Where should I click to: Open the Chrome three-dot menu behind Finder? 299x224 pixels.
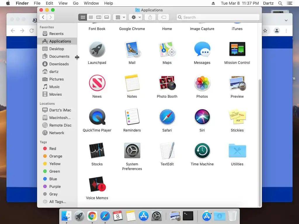[x=286, y=31]
